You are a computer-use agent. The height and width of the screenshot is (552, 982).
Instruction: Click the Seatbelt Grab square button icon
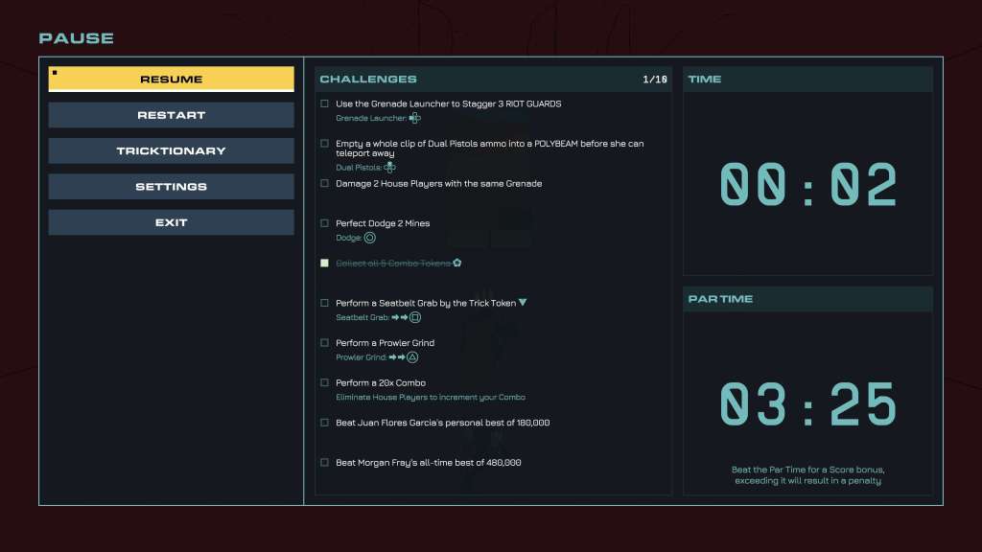coord(415,317)
